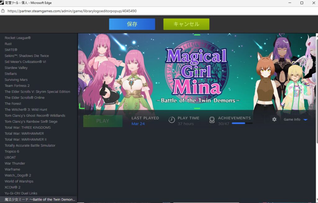Click the Achievements ribbon badge icon

click(212, 120)
